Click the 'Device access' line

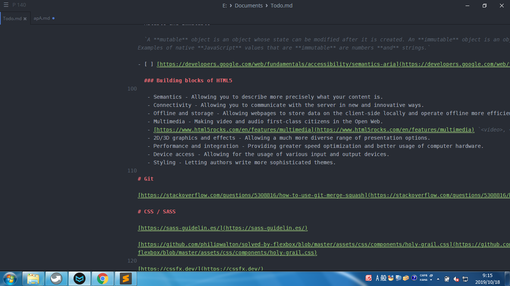pos(268,154)
